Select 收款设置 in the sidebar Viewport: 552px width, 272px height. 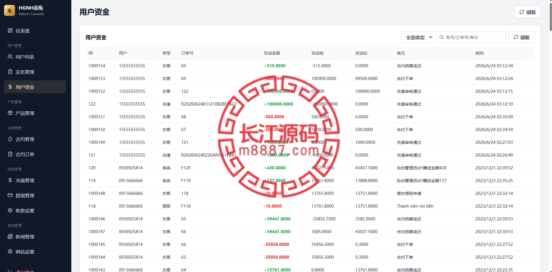click(35, 210)
